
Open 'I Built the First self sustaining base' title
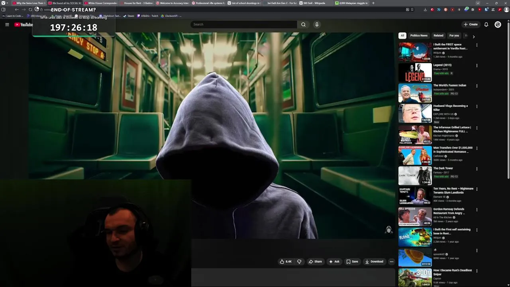452,232
